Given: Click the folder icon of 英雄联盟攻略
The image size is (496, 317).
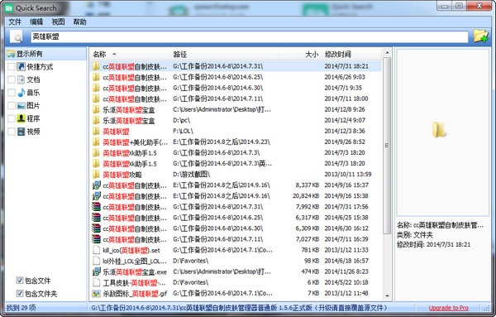Looking at the screenshot, I should 96,175.
